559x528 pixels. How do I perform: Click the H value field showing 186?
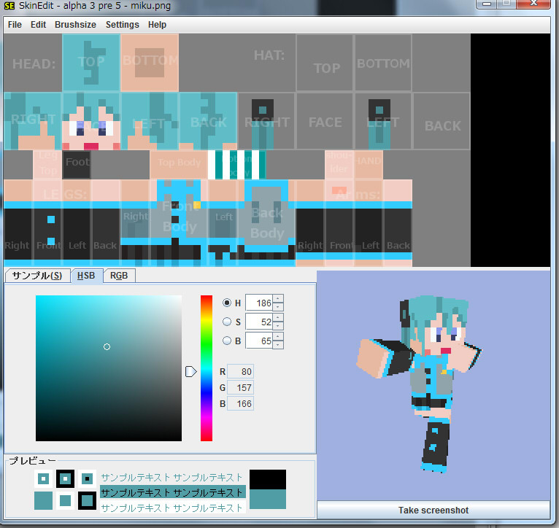[x=259, y=303]
